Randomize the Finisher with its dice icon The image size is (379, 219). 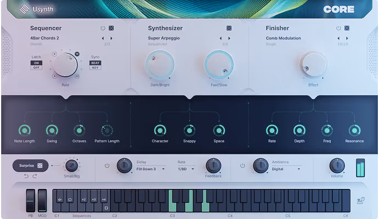tap(347, 28)
